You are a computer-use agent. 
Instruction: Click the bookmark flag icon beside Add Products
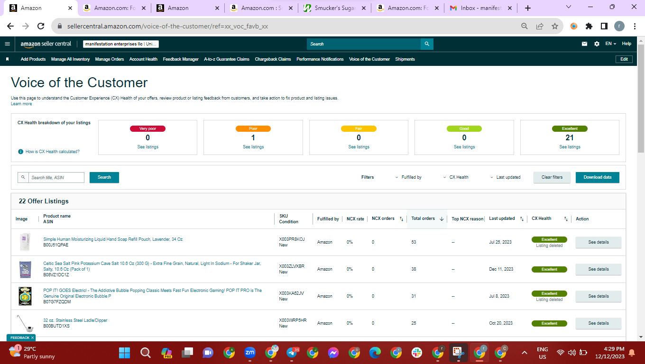tap(7, 59)
